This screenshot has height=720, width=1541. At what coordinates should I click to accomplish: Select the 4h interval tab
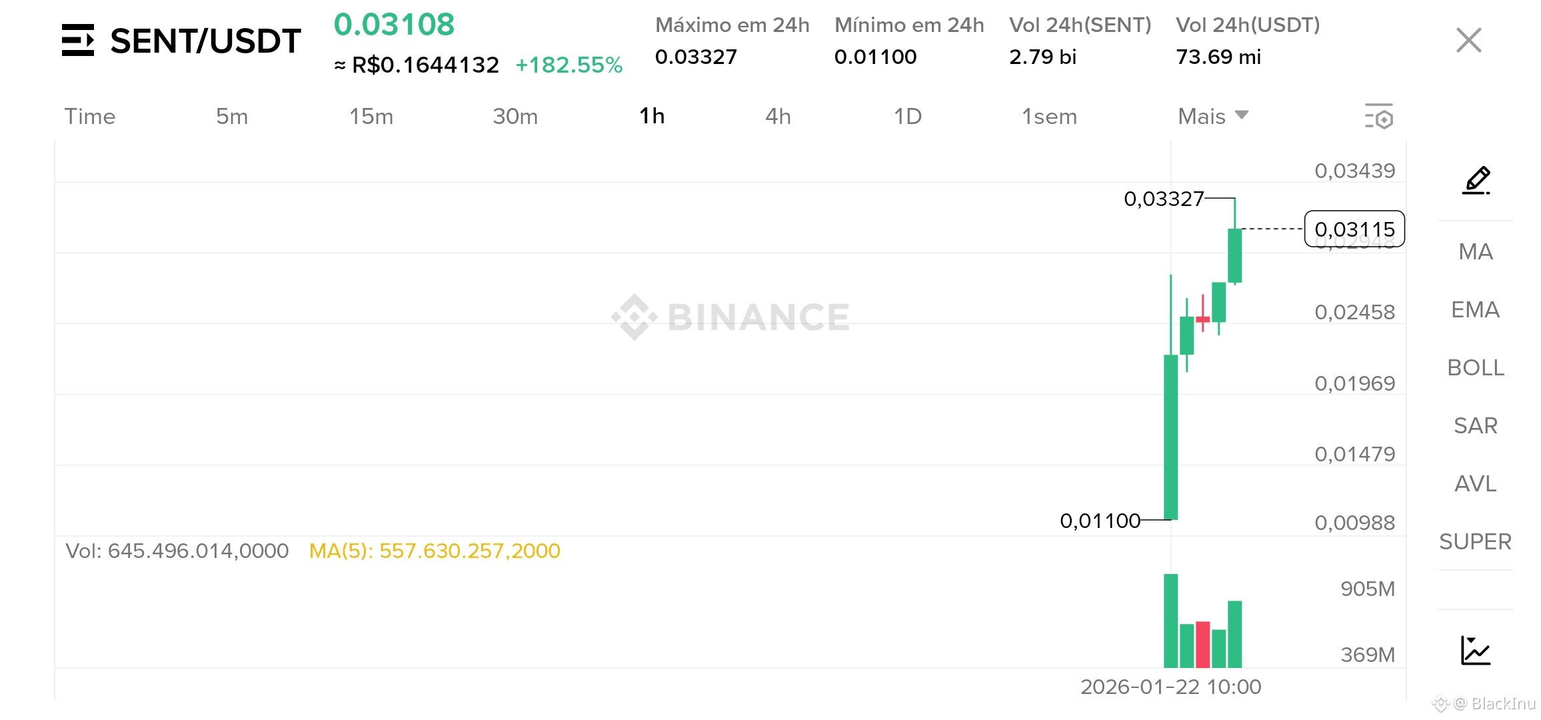pos(778,116)
